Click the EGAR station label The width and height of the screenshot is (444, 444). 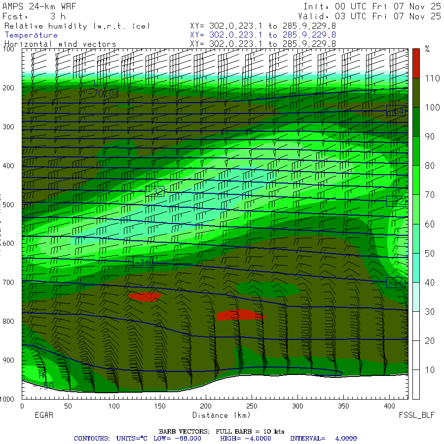pyautogui.click(x=44, y=415)
